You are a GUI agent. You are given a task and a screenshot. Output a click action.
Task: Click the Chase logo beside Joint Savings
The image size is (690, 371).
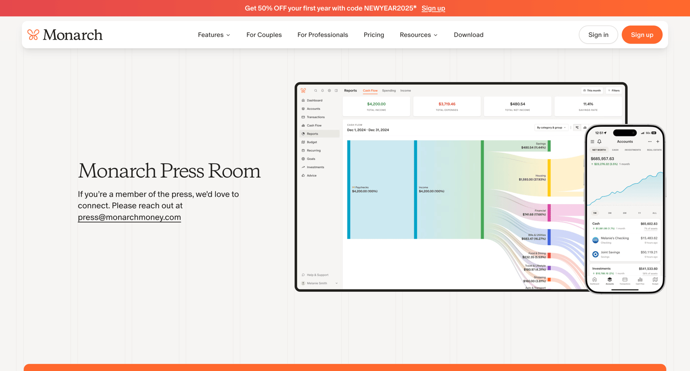click(x=596, y=254)
